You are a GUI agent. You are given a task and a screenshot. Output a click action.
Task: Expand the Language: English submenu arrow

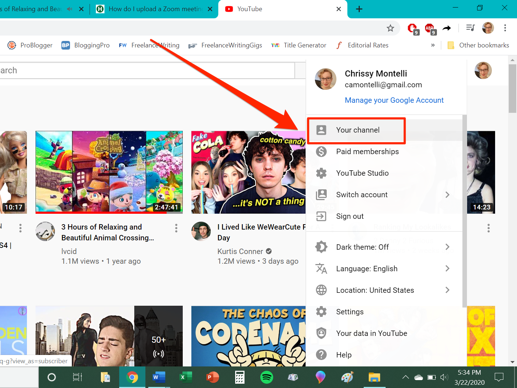point(447,268)
